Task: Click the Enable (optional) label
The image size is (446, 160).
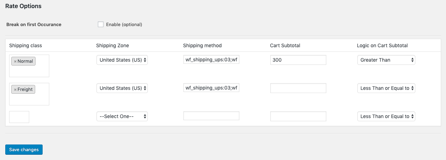Action: [x=124, y=25]
